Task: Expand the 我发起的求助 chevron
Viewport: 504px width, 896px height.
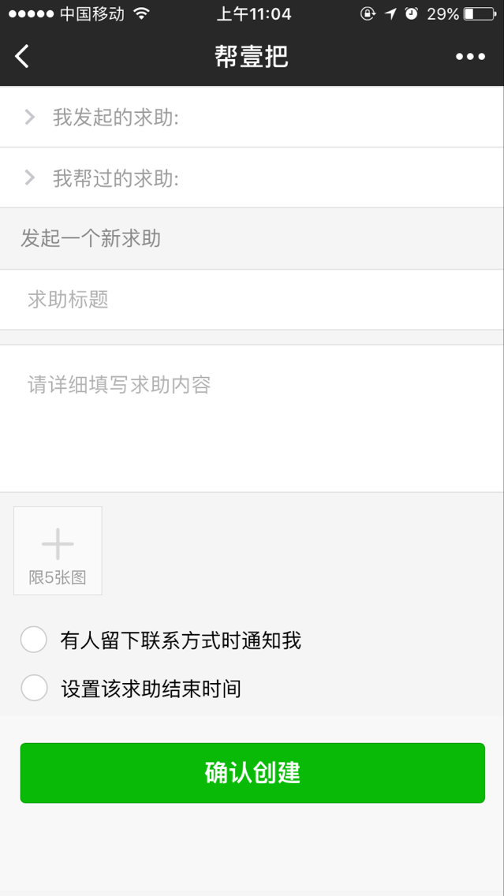Action: click(x=30, y=118)
